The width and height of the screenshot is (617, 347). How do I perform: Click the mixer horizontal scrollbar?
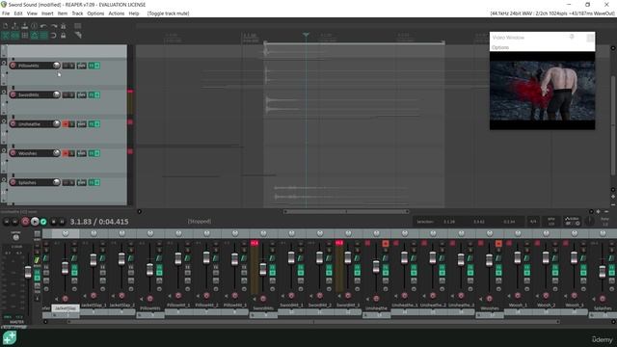point(313,322)
